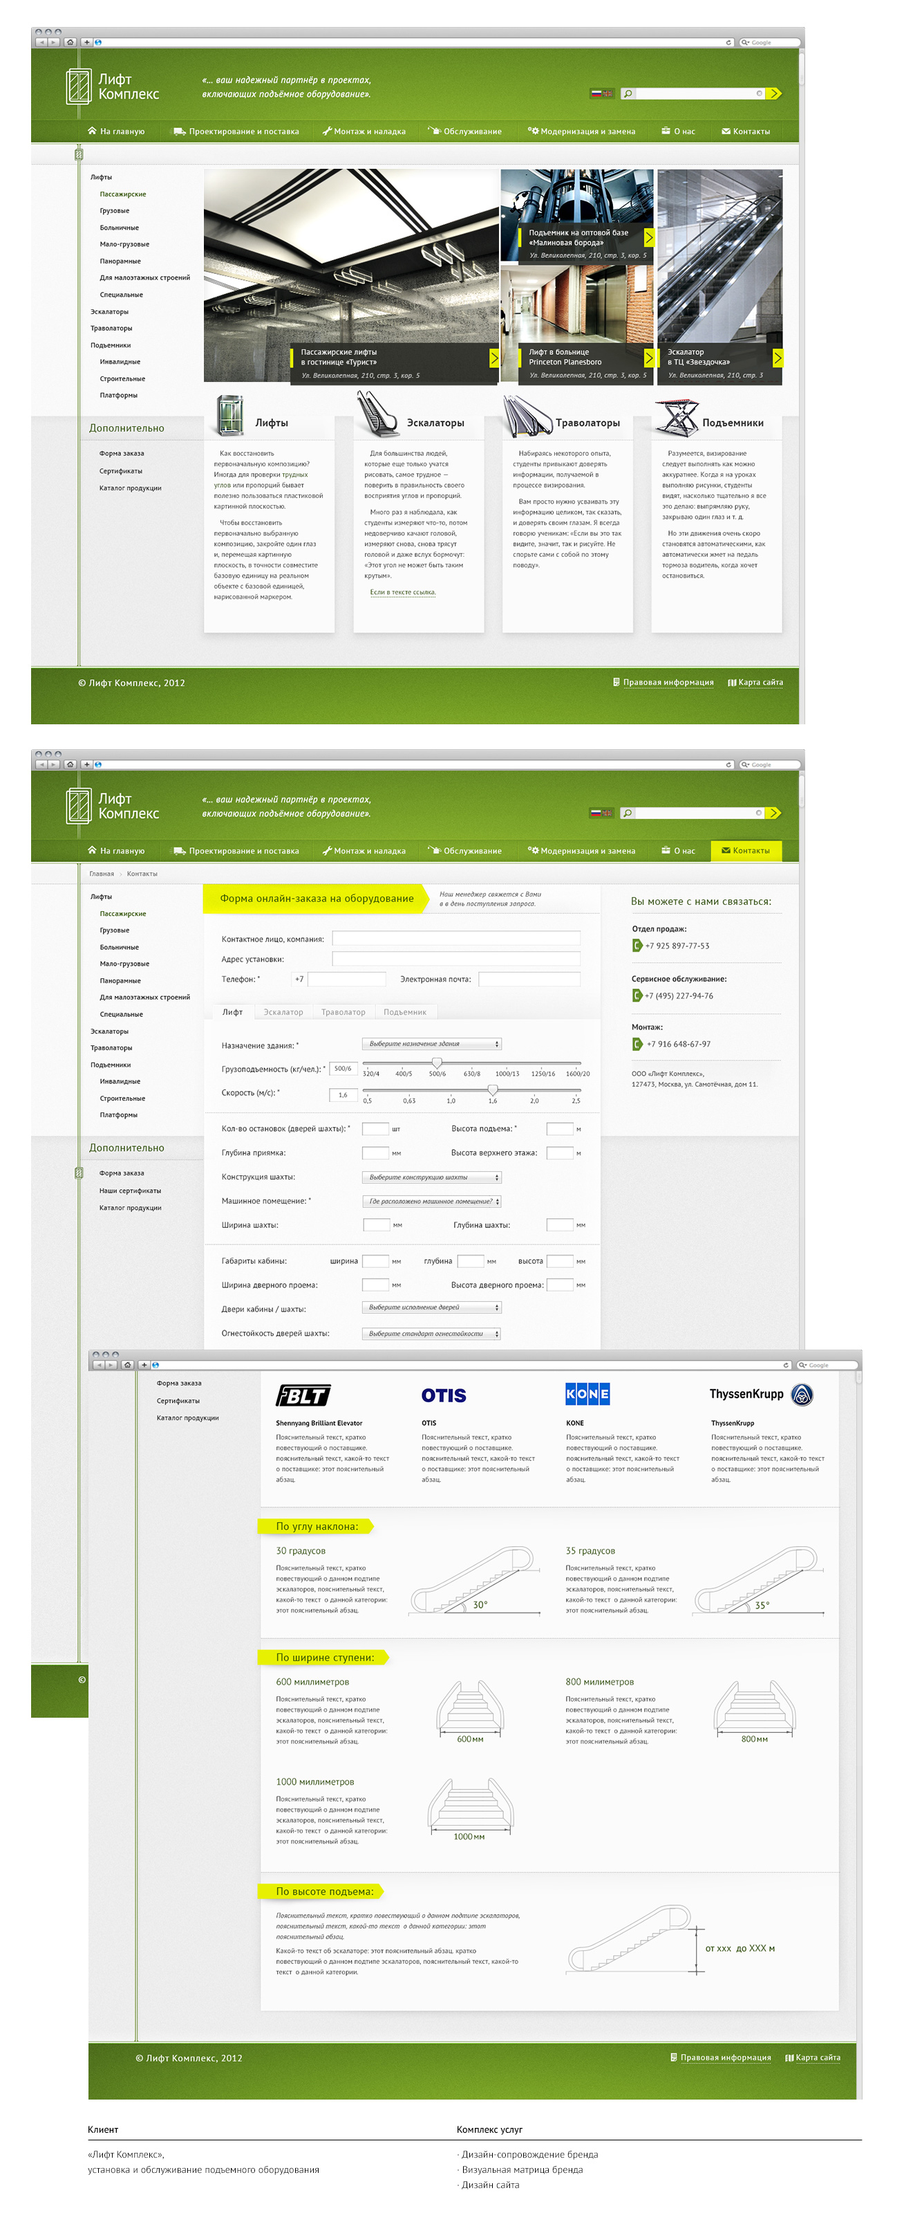Open Обслуживание in middle mockup menu
The image size is (913, 2213).
tap(465, 850)
